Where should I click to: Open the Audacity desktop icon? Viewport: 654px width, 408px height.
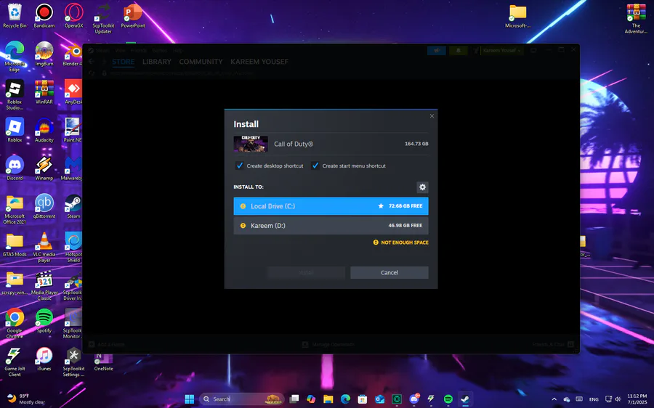tap(44, 130)
